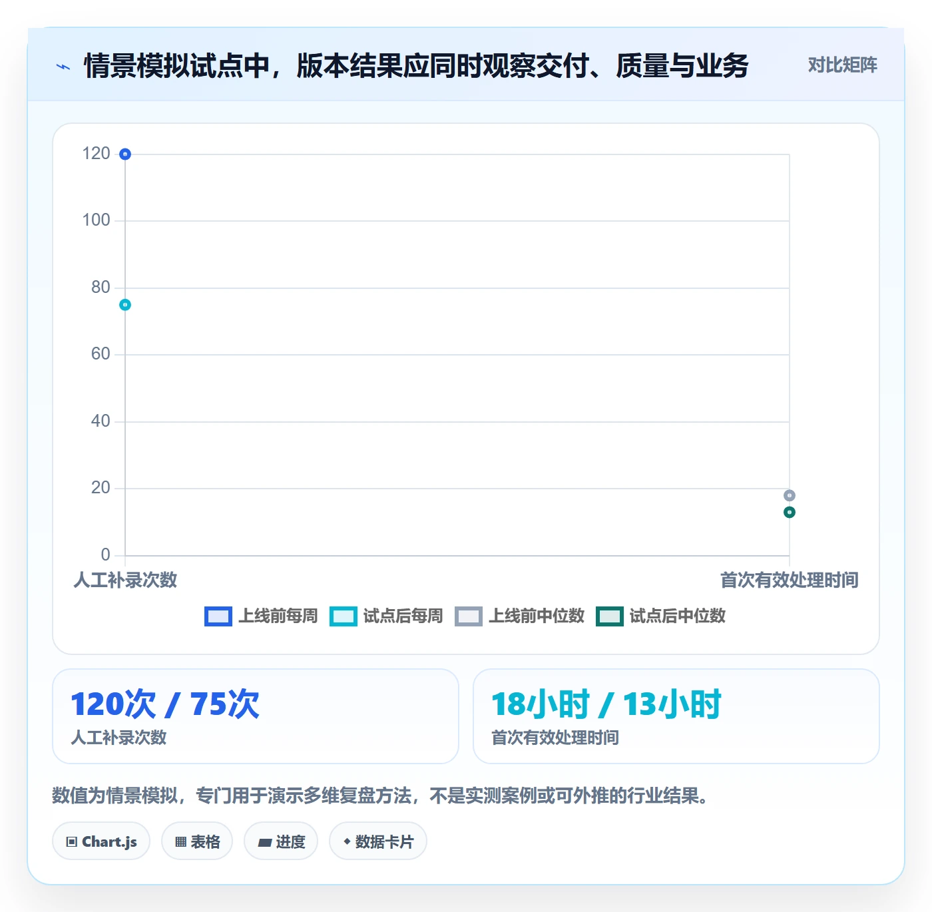
Task: Click the gray data point at 18
Action: [790, 495]
